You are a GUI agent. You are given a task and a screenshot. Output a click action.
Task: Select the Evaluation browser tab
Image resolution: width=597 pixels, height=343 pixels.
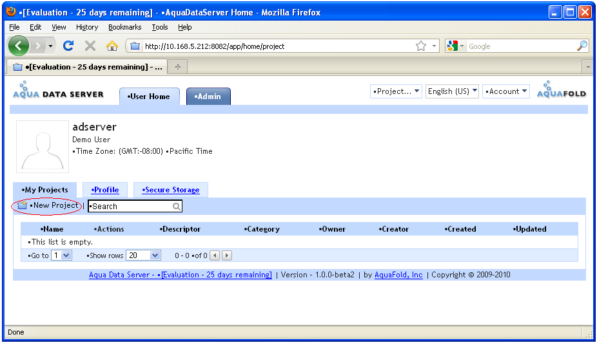[x=87, y=67]
